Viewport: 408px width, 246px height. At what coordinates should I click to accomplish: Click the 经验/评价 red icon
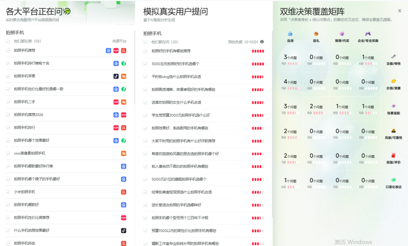click(x=393, y=155)
